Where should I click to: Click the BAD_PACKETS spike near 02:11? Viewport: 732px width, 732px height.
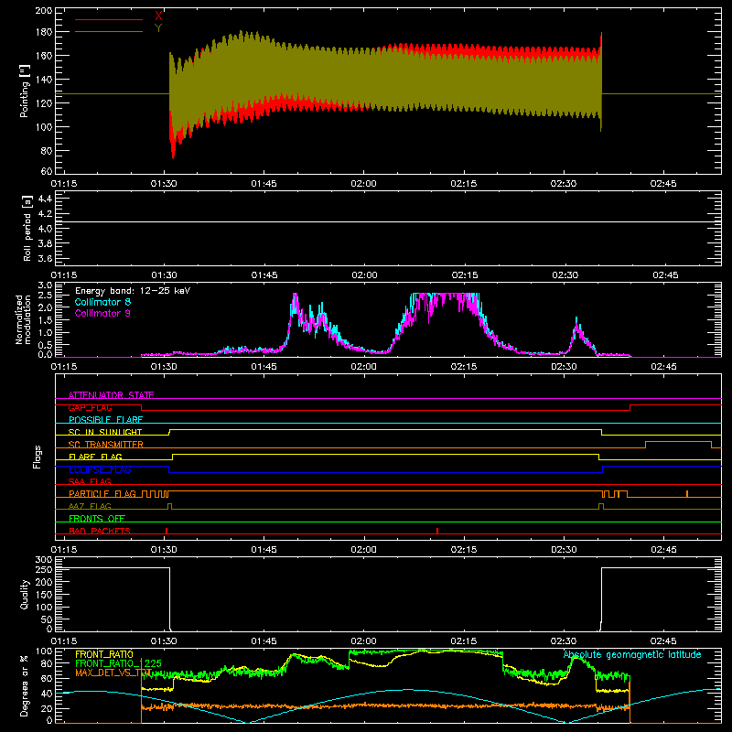(x=437, y=531)
